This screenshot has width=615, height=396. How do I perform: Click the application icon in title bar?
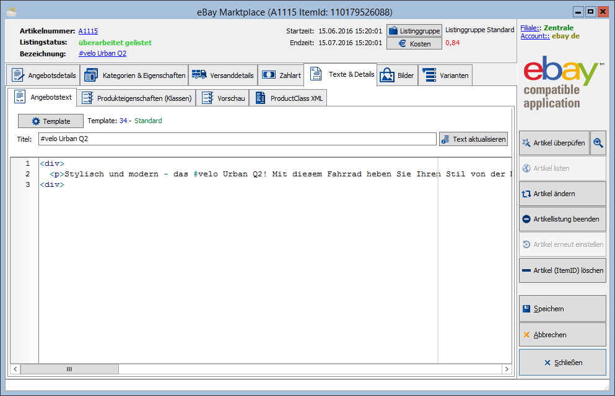[11, 12]
